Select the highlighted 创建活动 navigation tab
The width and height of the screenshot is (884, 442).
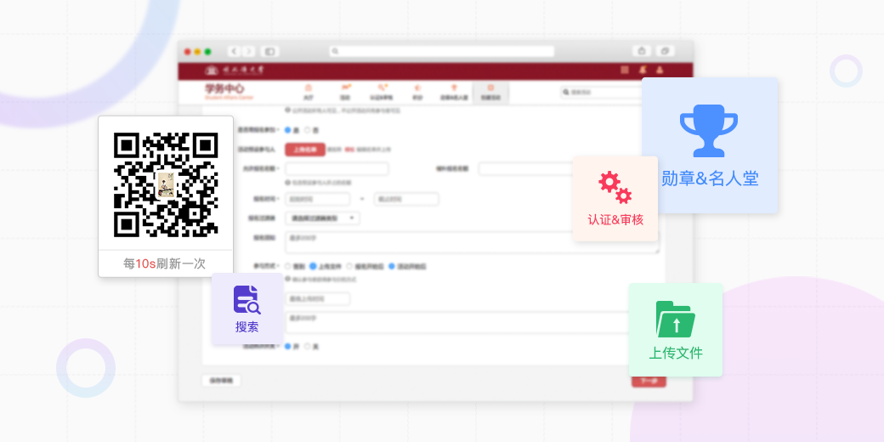coord(490,93)
